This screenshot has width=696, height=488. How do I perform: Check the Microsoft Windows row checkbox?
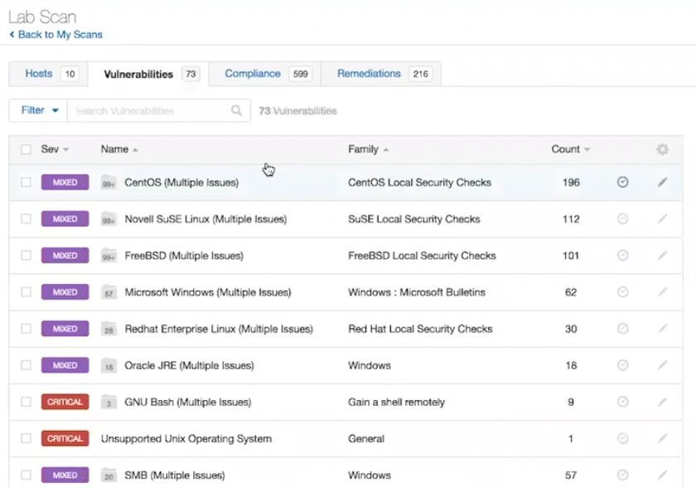click(x=27, y=292)
